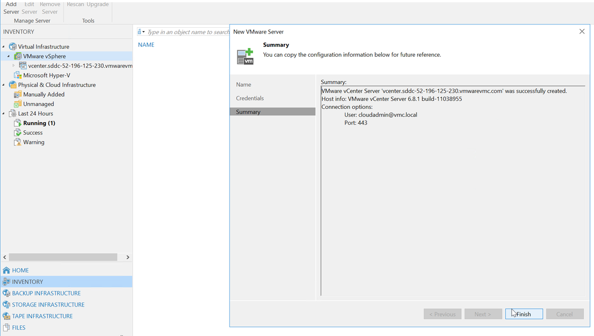Select Manually Added in the tree
Viewport: 594px width, 336px height.
click(x=44, y=94)
